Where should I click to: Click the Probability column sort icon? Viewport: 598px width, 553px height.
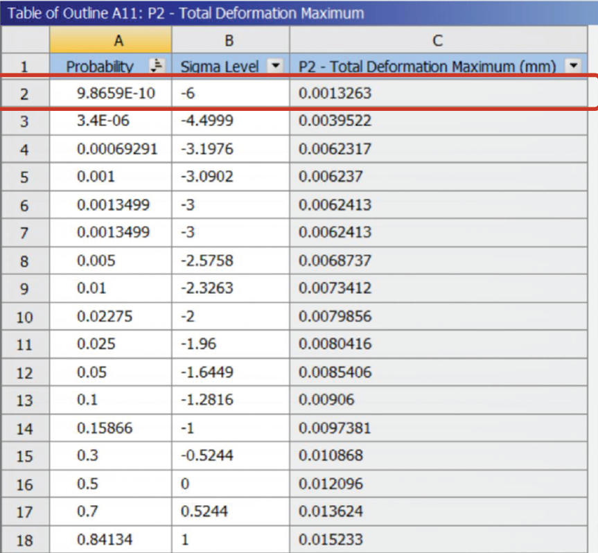pos(157,66)
